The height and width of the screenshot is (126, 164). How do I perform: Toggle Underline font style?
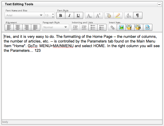click(x=78, y=15)
